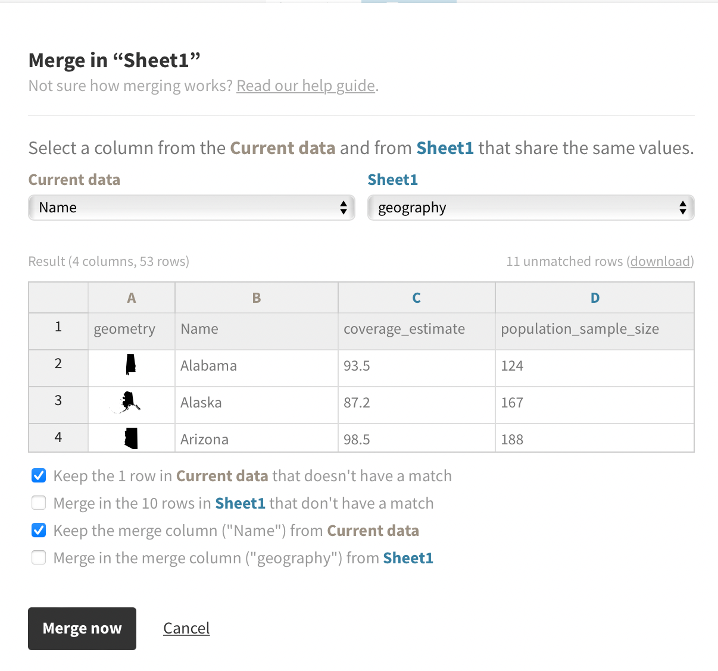The width and height of the screenshot is (718, 671).
Task: Cancel the merge dialog
Action: 186,628
